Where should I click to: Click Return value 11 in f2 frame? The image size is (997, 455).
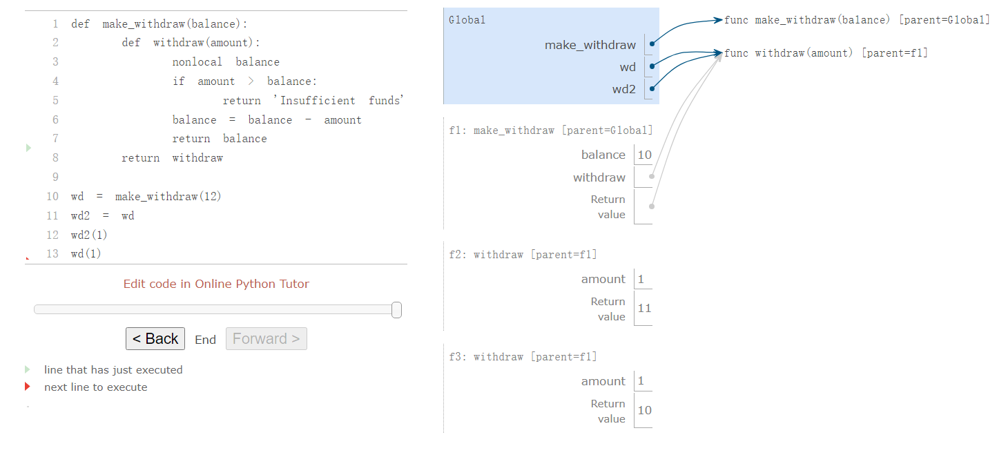point(644,309)
